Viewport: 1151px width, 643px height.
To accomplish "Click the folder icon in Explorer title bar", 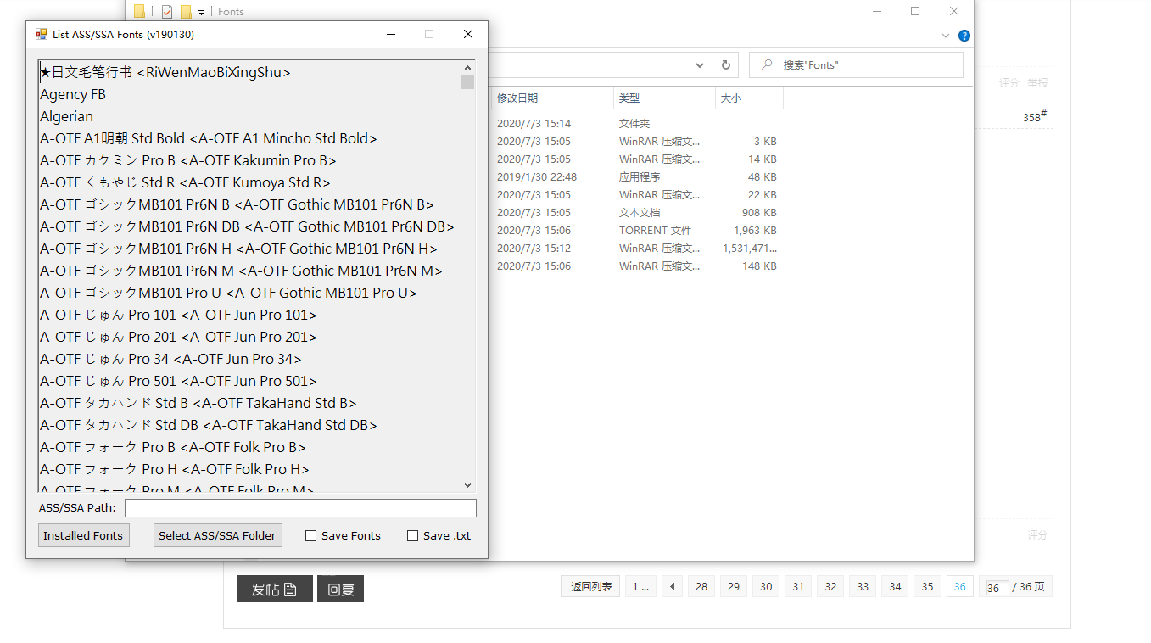I will click(x=139, y=12).
